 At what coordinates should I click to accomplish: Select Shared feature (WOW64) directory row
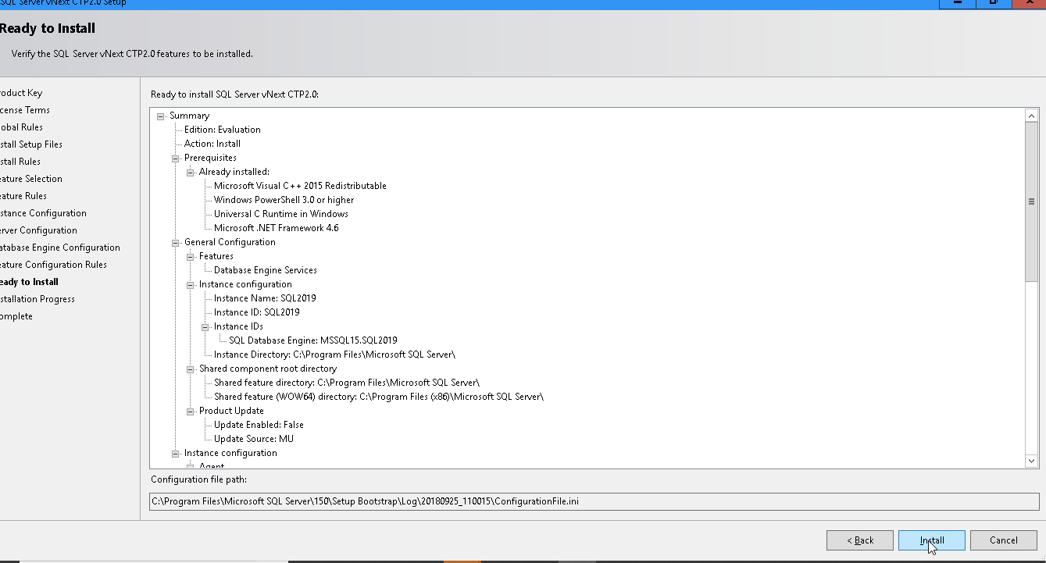(379, 397)
